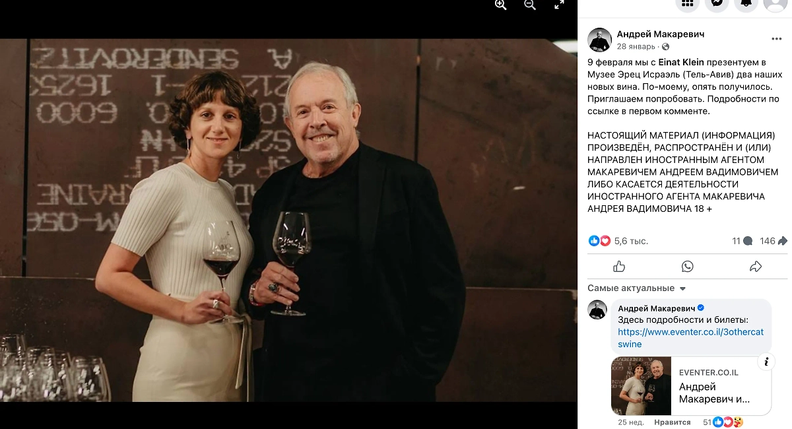Screen dimensions: 792x429
Task: Open the EVENTER.CO.IL link preview thumbnail
Action: click(x=641, y=386)
